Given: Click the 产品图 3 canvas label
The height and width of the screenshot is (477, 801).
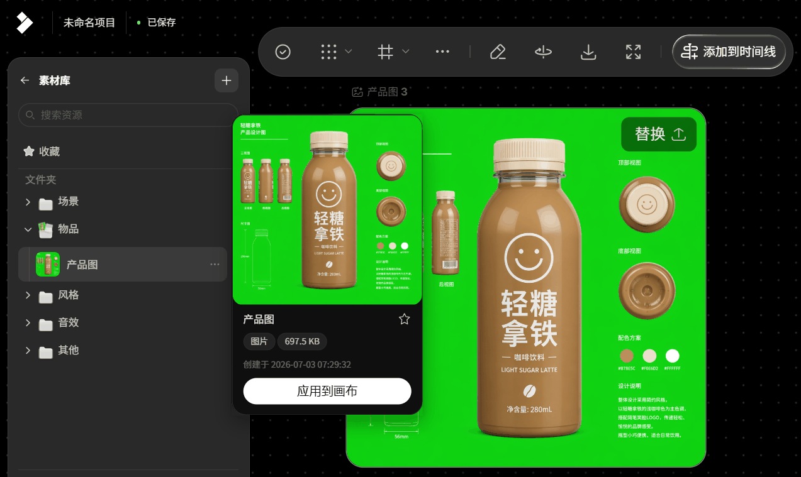Looking at the screenshot, I should click(x=387, y=92).
